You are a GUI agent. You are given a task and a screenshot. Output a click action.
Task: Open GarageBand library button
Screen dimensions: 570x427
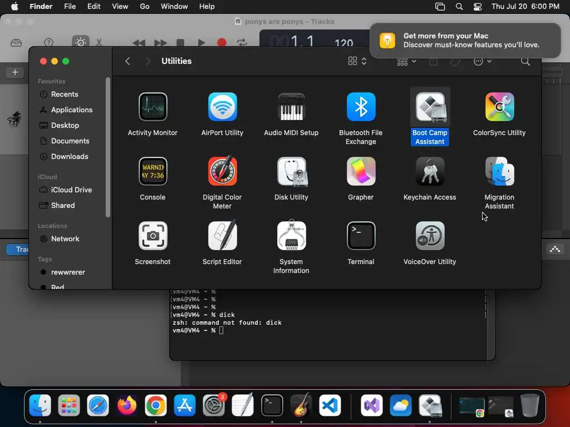pyautogui.click(x=16, y=42)
